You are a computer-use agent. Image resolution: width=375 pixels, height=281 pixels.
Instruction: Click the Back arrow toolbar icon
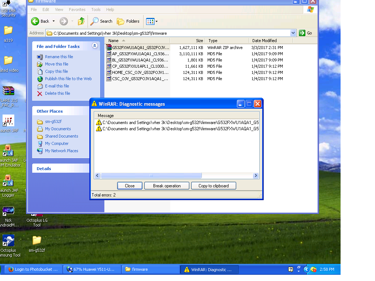click(35, 21)
